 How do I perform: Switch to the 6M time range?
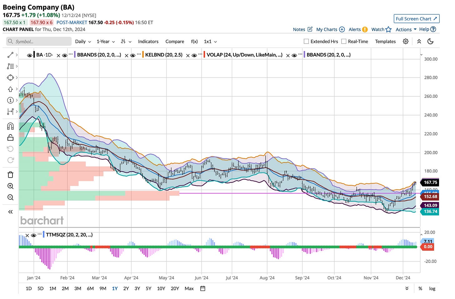coord(90,288)
